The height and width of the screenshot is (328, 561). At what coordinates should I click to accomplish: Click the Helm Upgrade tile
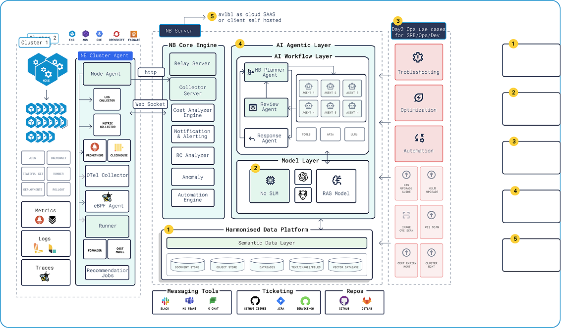click(x=431, y=183)
